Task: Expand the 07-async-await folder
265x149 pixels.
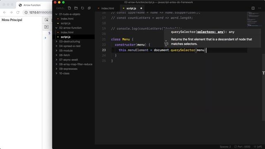Action: (68, 60)
